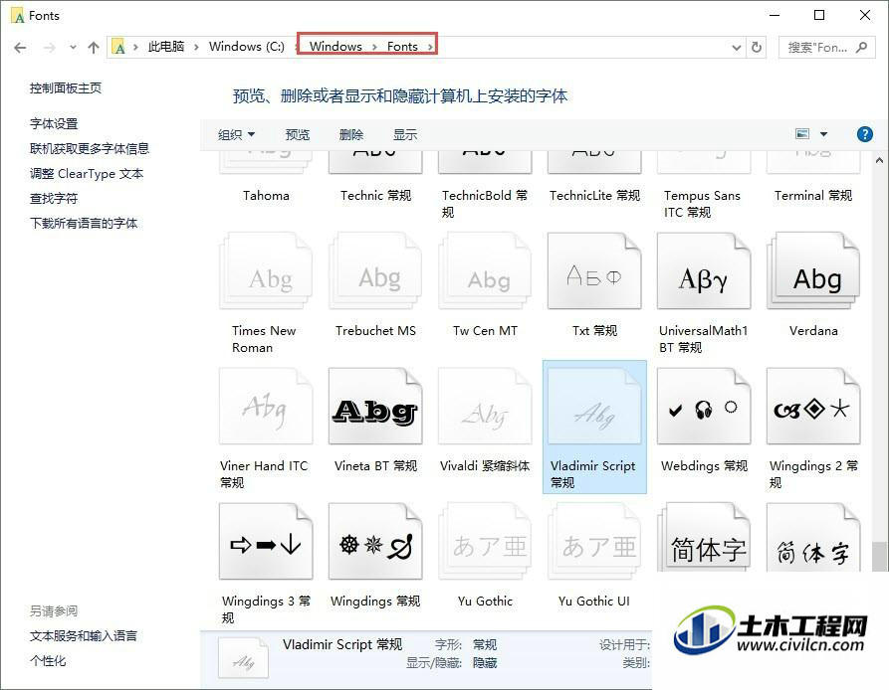The height and width of the screenshot is (690, 889).
Task: Click the change view icon
Action: [802, 134]
